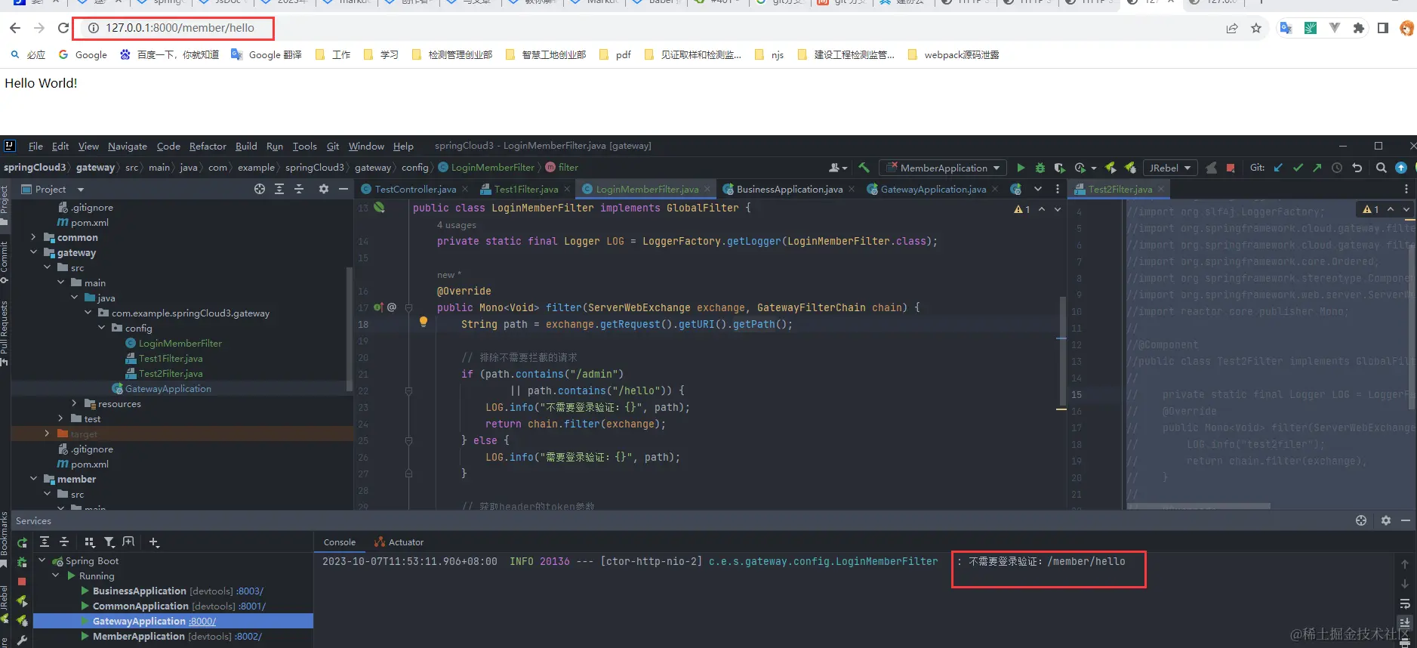The height and width of the screenshot is (648, 1417).
Task: Open Group By options in Services toolbar
Action: (x=90, y=542)
